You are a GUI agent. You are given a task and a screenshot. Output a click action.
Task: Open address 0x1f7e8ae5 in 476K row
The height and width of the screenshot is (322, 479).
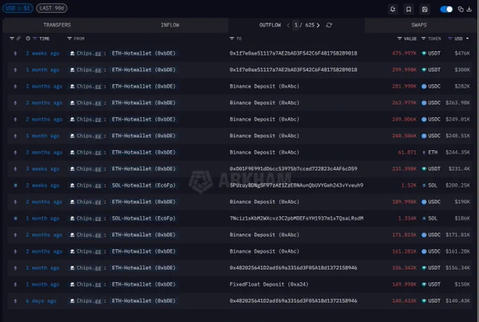tap(293, 53)
